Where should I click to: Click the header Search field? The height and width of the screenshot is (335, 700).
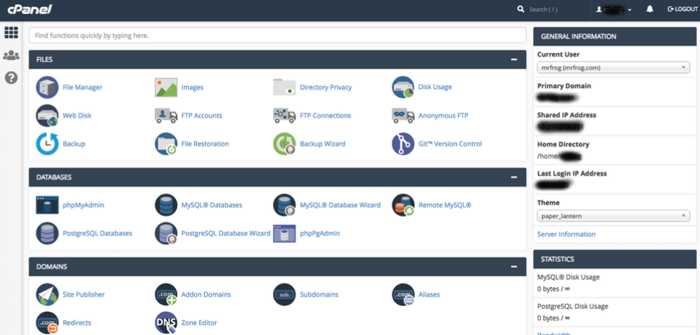click(x=551, y=9)
